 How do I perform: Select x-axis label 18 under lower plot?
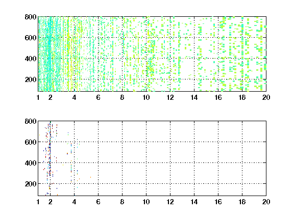pos(242,202)
